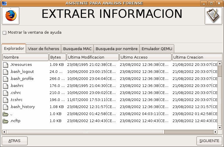Image resolution: width=224 pixels, height=147 pixels.
Task: Click the horizontal scrollbar of the file list
Action: tap(85, 132)
